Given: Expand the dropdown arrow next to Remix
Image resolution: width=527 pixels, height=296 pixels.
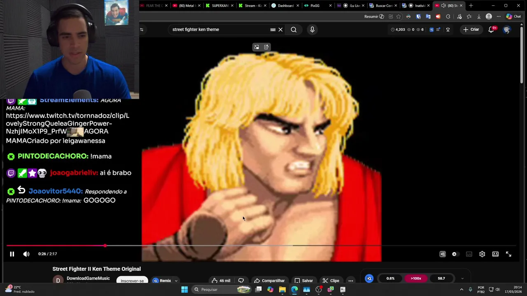Looking at the screenshot, I should [176, 281].
